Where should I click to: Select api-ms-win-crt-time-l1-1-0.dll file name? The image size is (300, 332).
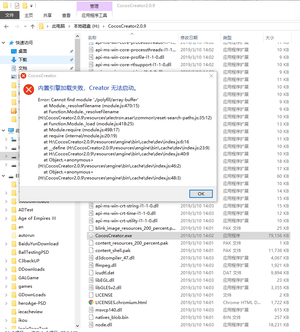(x=126, y=213)
